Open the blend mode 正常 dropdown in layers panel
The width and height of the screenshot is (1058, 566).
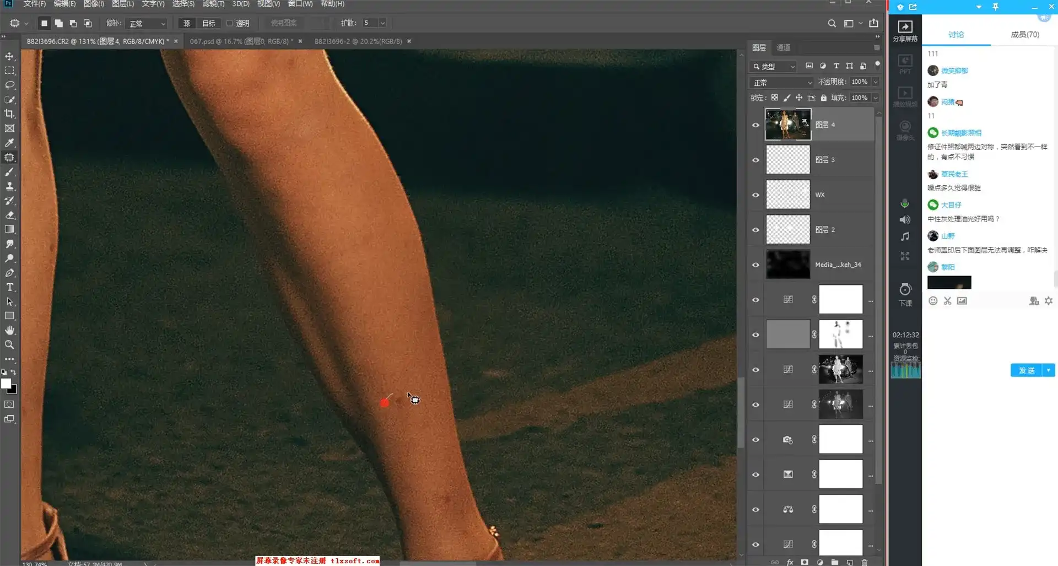[781, 82]
